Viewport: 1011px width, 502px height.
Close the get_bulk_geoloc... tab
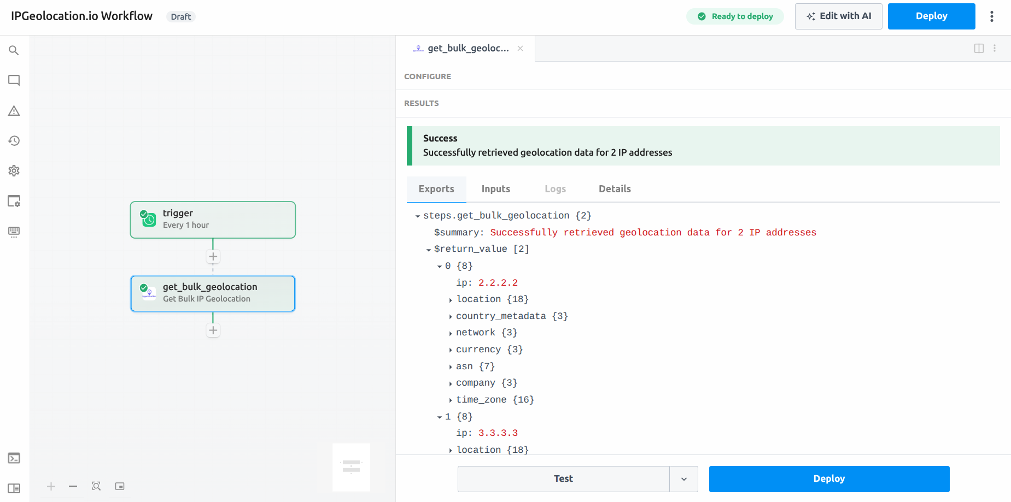pyautogui.click(x=521, y=49)
